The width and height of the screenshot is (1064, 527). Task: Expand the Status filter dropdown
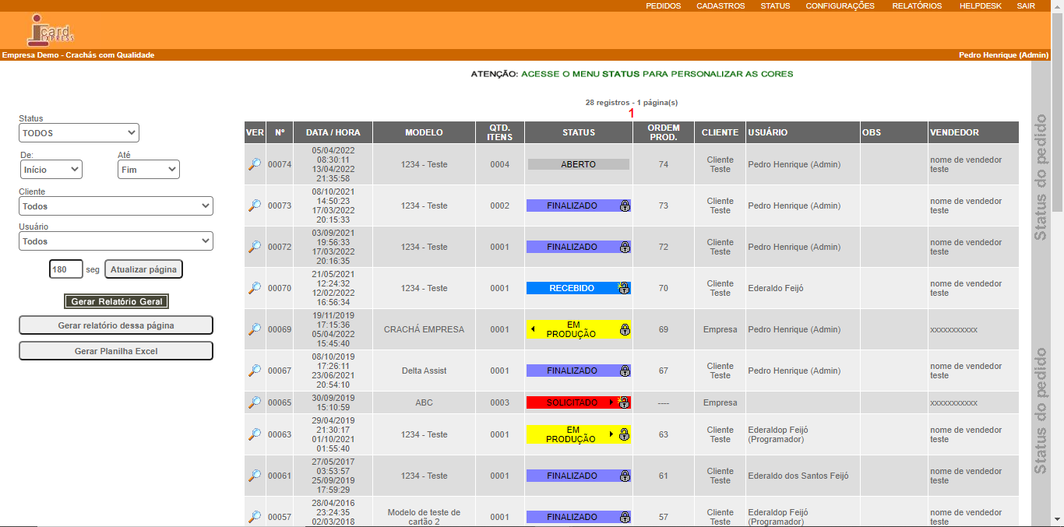tap(79, 133)
